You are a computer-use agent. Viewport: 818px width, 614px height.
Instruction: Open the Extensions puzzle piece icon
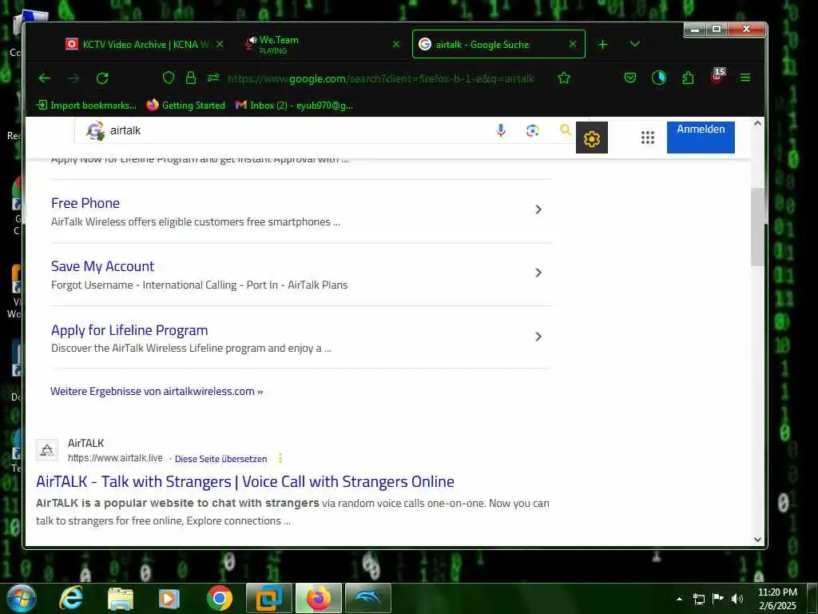[x=688, y=78]
